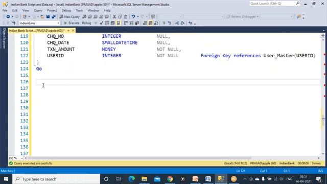
Task: Decrease indent icon in SQL toolbar
Action: (x=177, y=23)
